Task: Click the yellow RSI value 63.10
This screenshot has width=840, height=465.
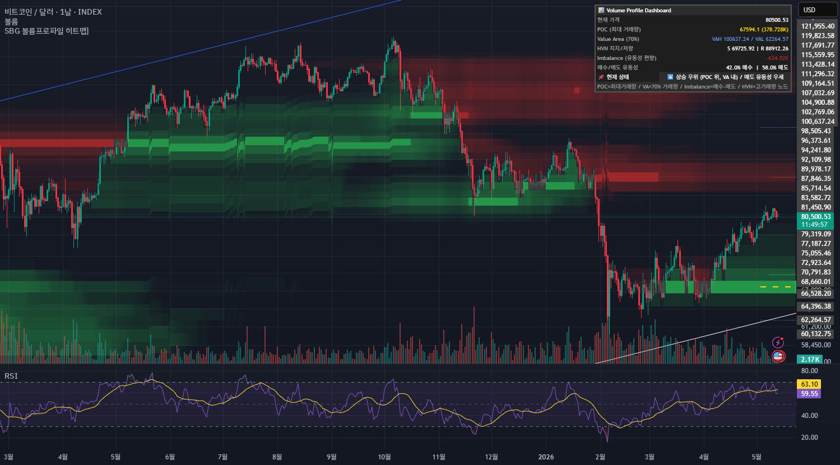Action: 809,384
